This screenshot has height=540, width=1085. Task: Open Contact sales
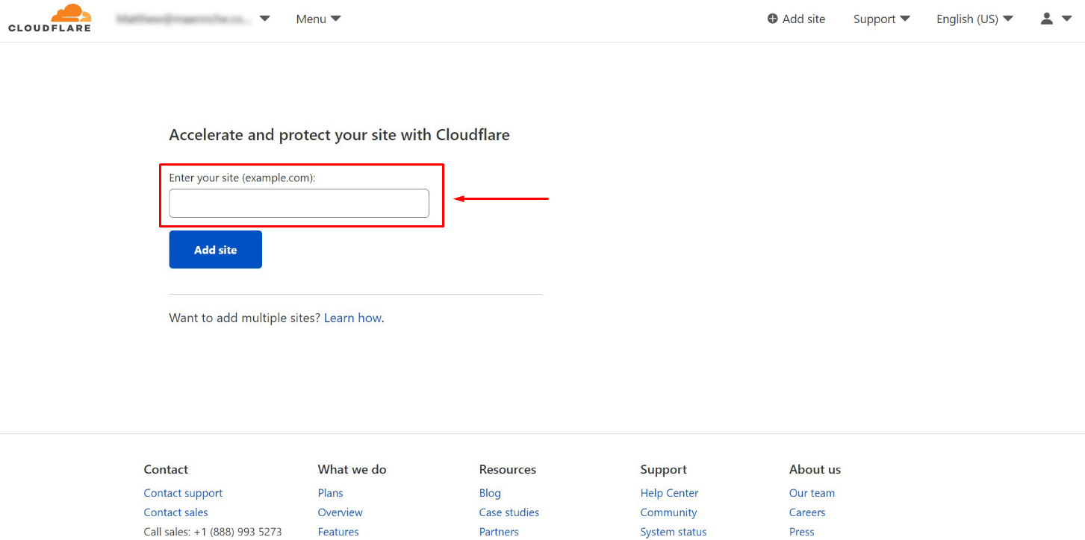[x=175, y=512]
